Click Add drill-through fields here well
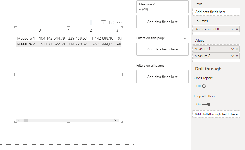 pos(216,114)
